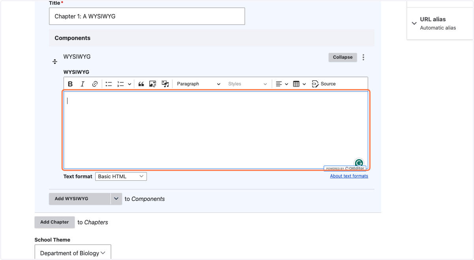Insert an image via toolbar icon
This screenshot has height=260, width=474.
coord(153,84)
